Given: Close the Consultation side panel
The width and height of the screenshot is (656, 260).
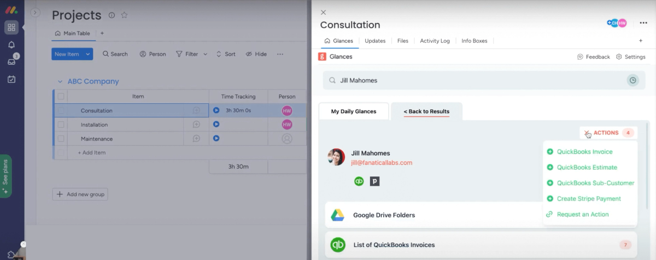Looking at the screenshot, I should point(323,12).
